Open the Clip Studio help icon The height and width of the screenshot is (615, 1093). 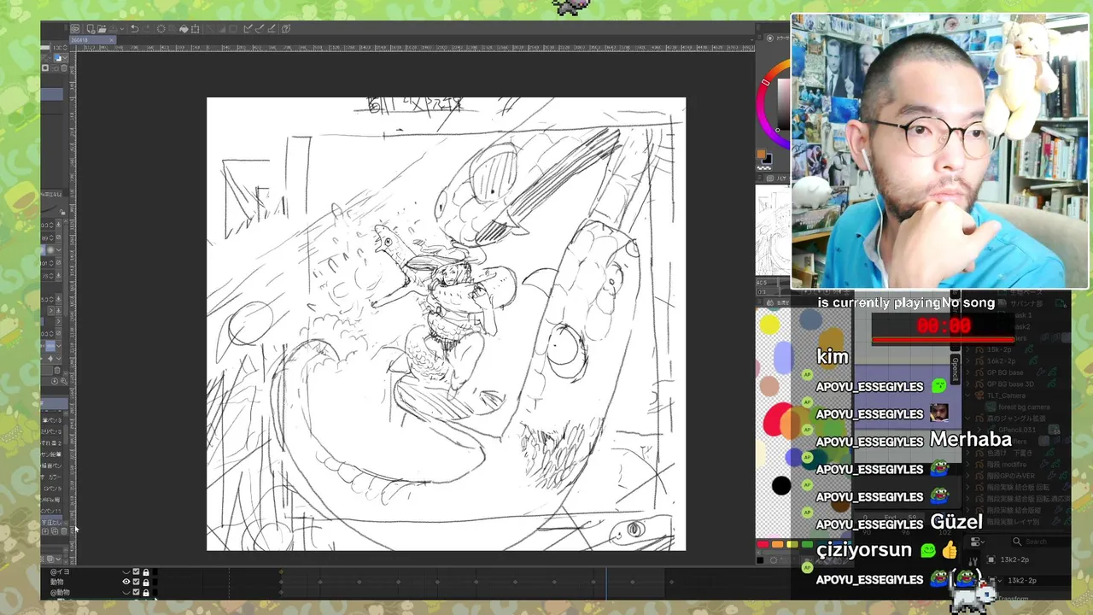click(x=286, y=29)
